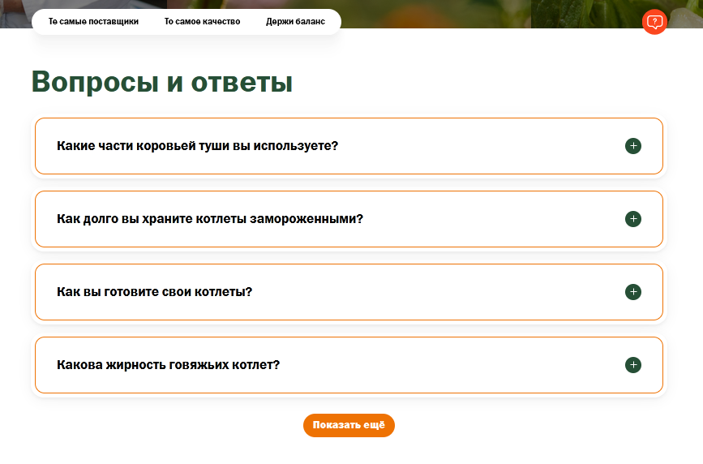Open question 'Какова жирность говяжьих котлет?'
703x464 pixels.
[x=349, y=365]
